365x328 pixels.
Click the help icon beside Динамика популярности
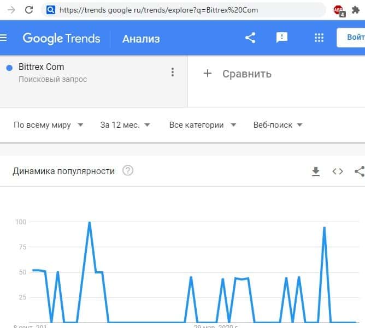(x=128, y=171)
